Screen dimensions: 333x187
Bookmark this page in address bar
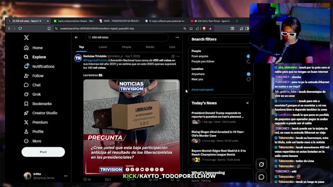[x=49, y=29]
